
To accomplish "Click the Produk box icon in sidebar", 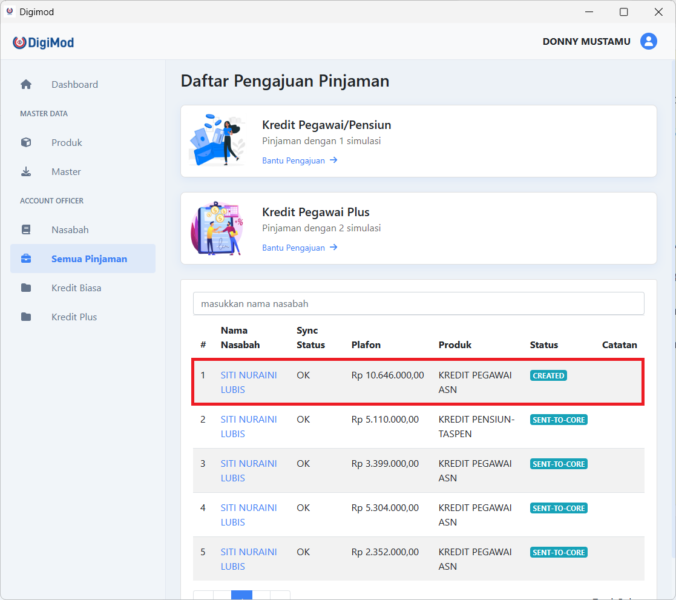I will (x=26, y=142).
